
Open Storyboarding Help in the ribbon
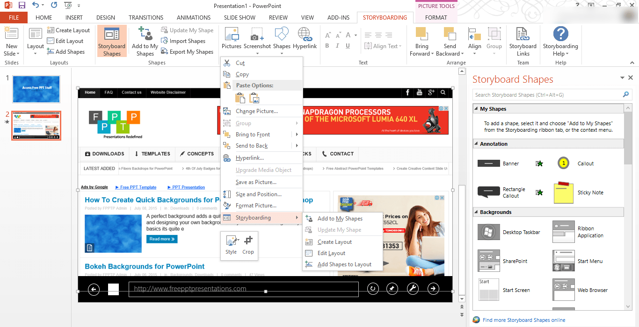click(x=560, y=41)
